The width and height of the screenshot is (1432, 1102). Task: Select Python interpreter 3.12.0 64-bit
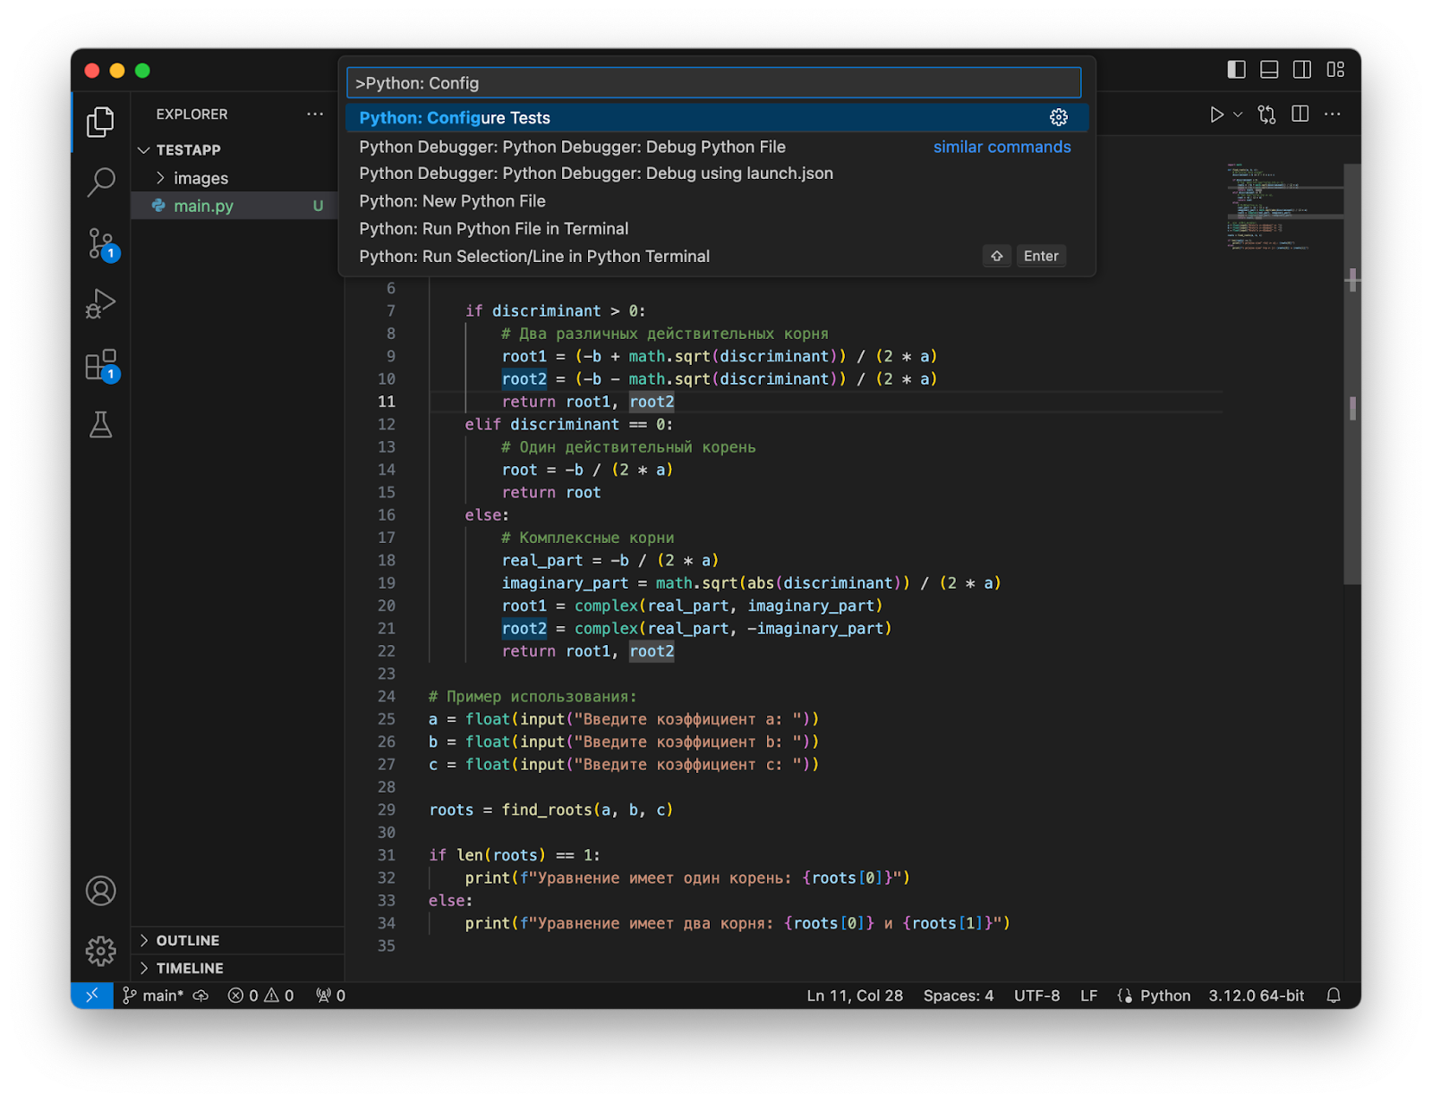pos(1256,995)
